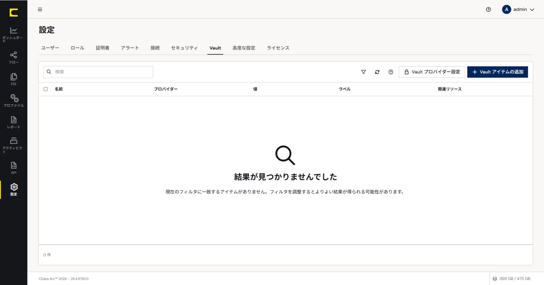544x285 pixels.
Task: Switch to the 接続 tab
Action: coord(155,48)
